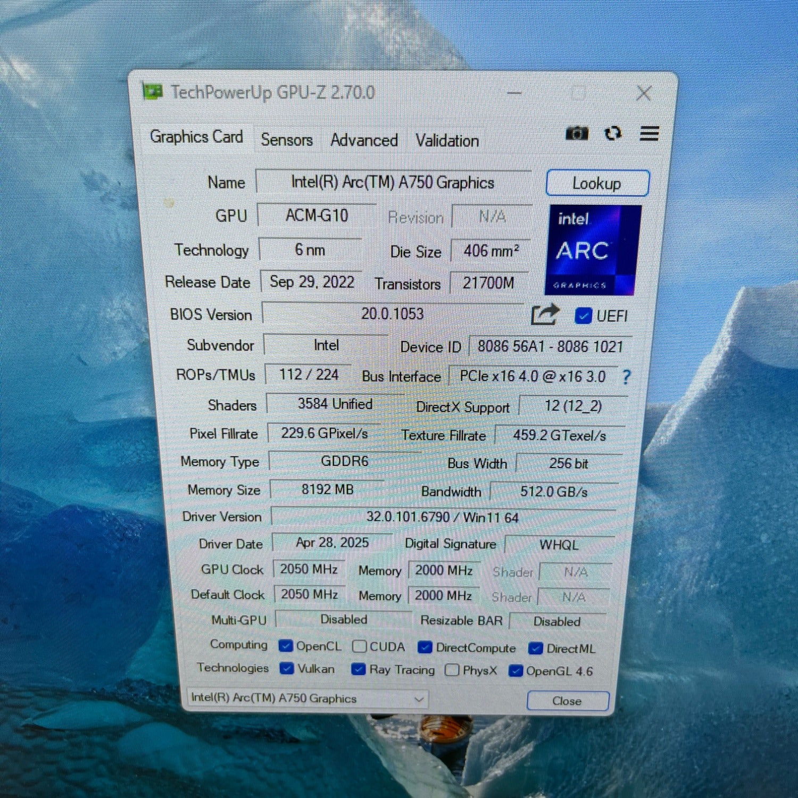Toggle the CUDA checkbox

(359, 646)
